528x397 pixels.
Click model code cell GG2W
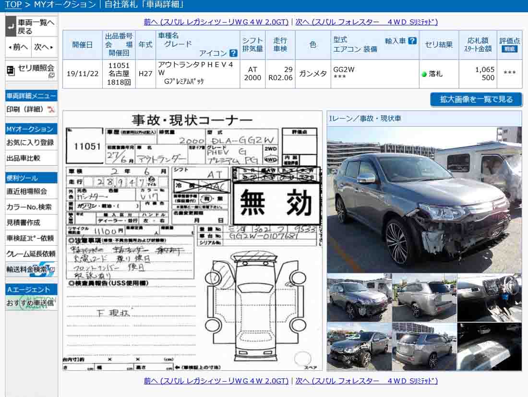coord(375,74)
